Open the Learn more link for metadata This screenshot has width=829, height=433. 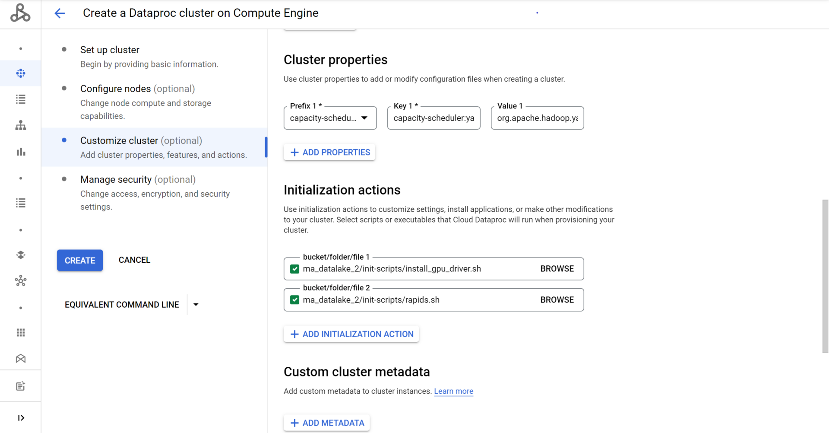[x=453, y=391]
